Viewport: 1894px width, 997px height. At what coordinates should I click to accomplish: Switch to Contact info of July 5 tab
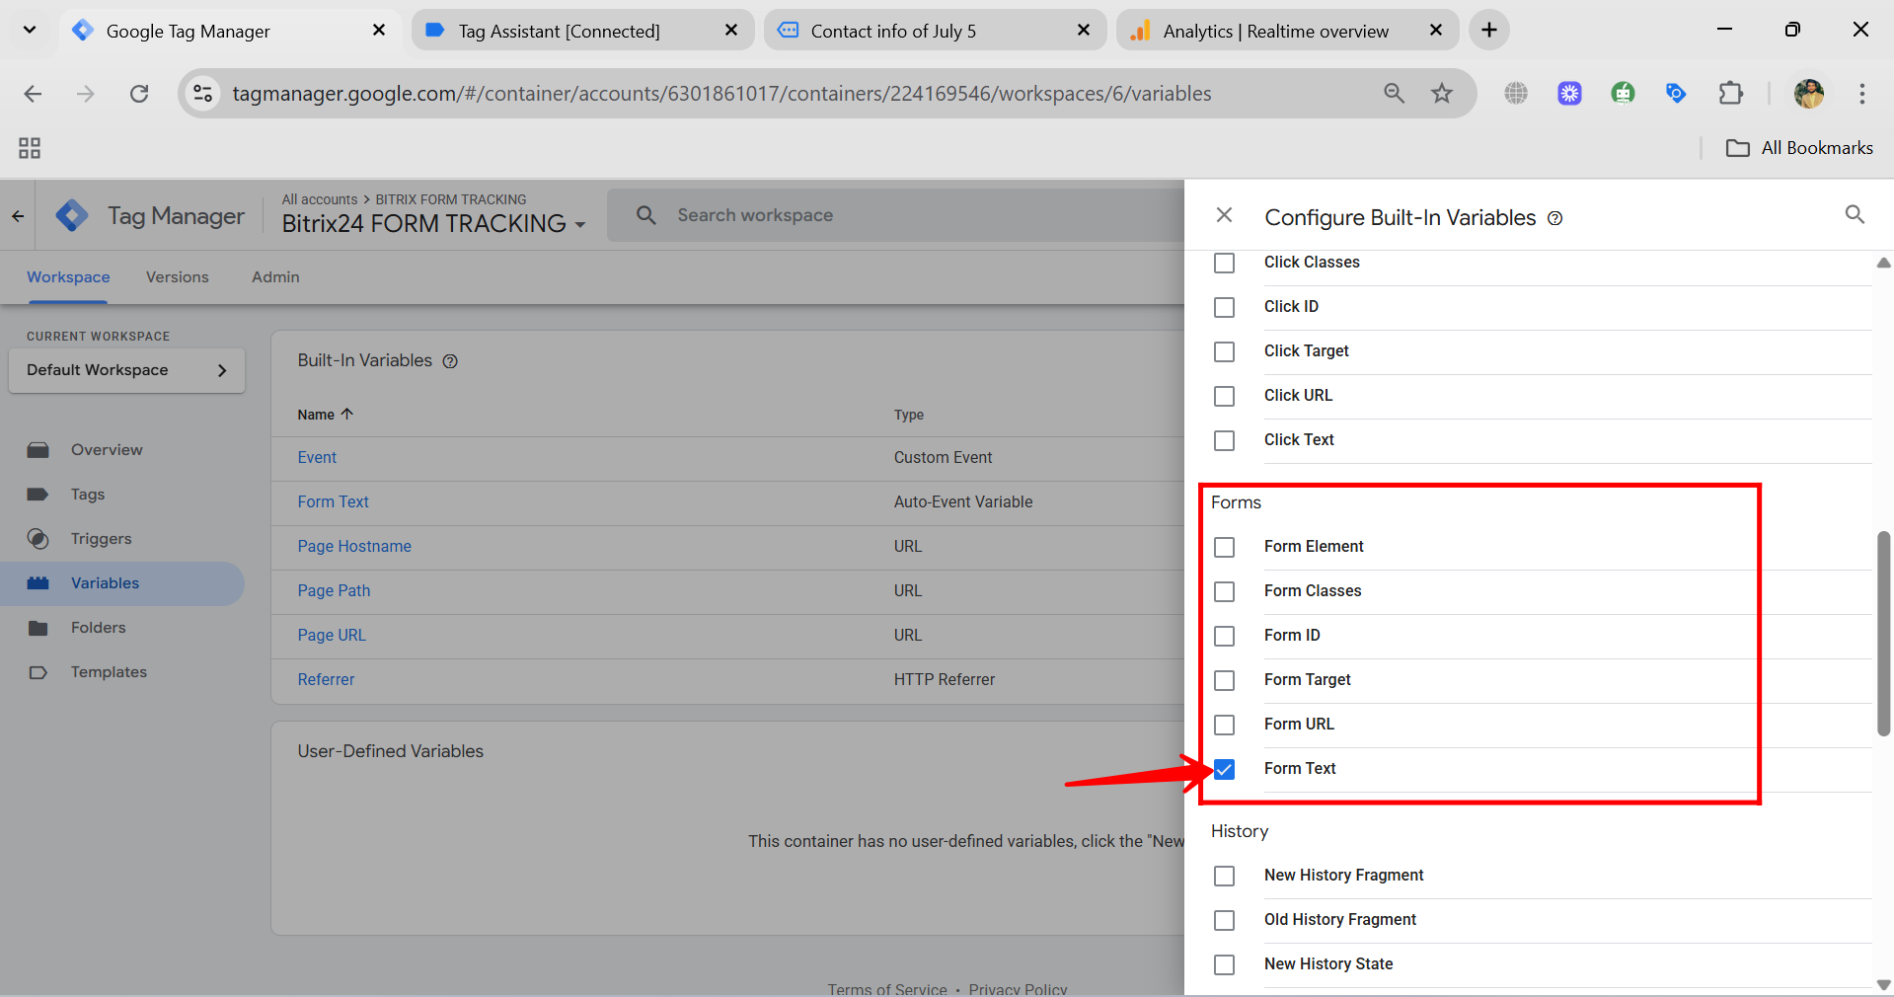pyautogui.click(x=935, y=31)
